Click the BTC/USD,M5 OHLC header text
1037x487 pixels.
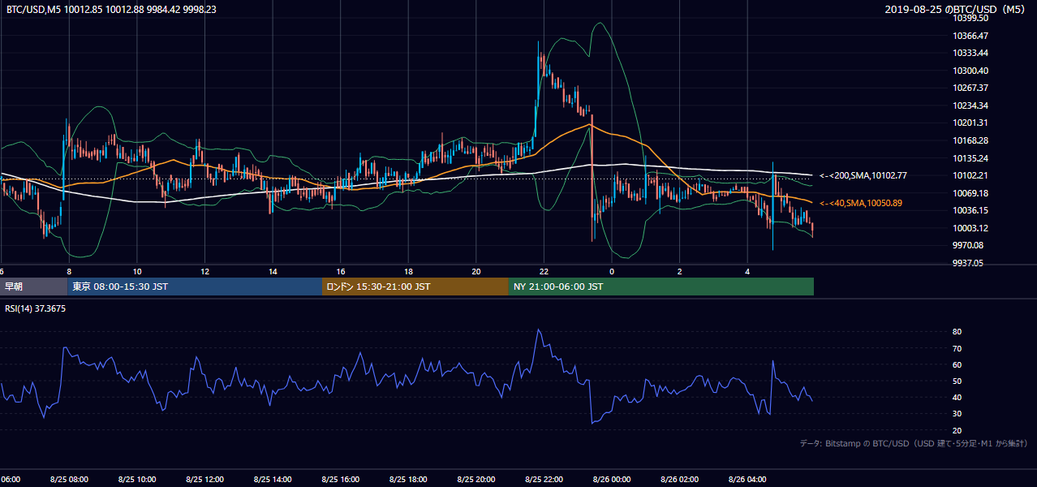point(111,9)
